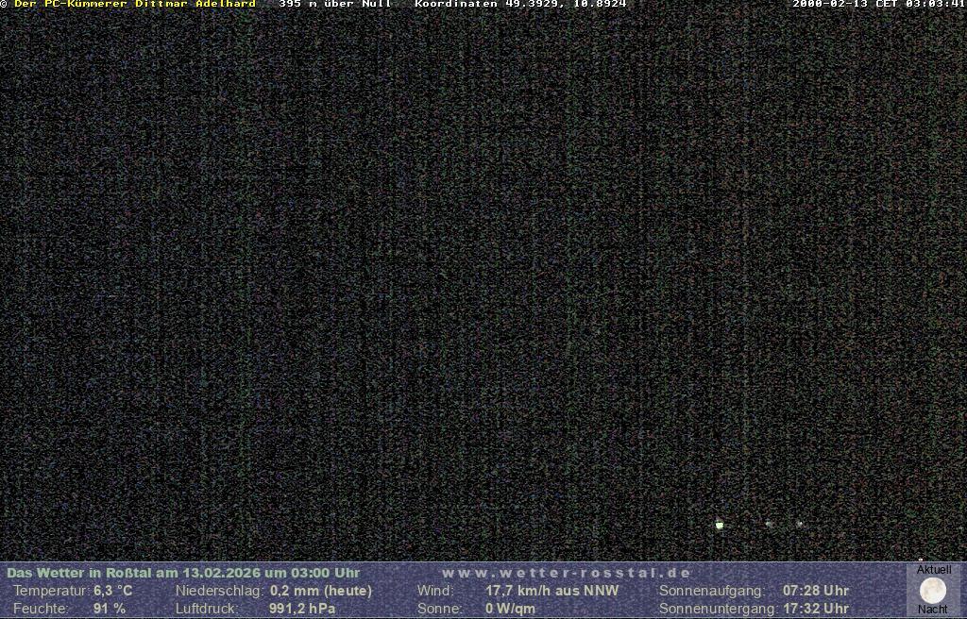Click the dim light furthest right of the green light
Screen dimensions: 967x619
point(800,524)
